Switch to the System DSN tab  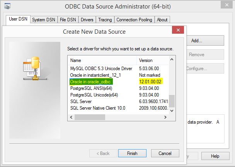click(x=44, y=19)
